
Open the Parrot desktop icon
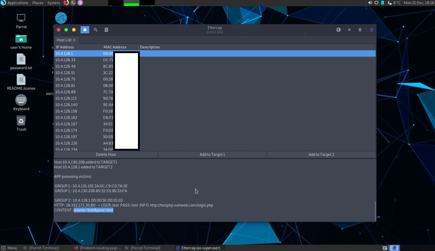click(21, 21)
